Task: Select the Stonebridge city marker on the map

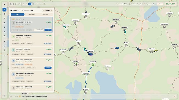Action: click(164, 27)
